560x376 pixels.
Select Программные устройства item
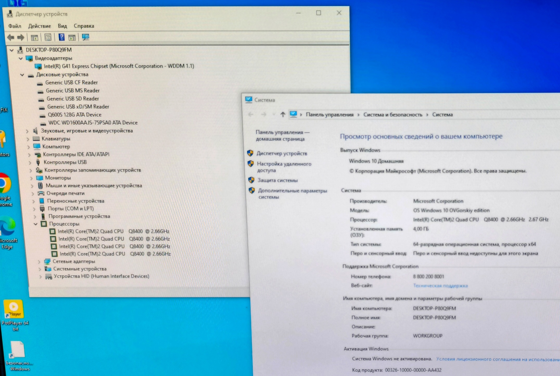point(79,216)
